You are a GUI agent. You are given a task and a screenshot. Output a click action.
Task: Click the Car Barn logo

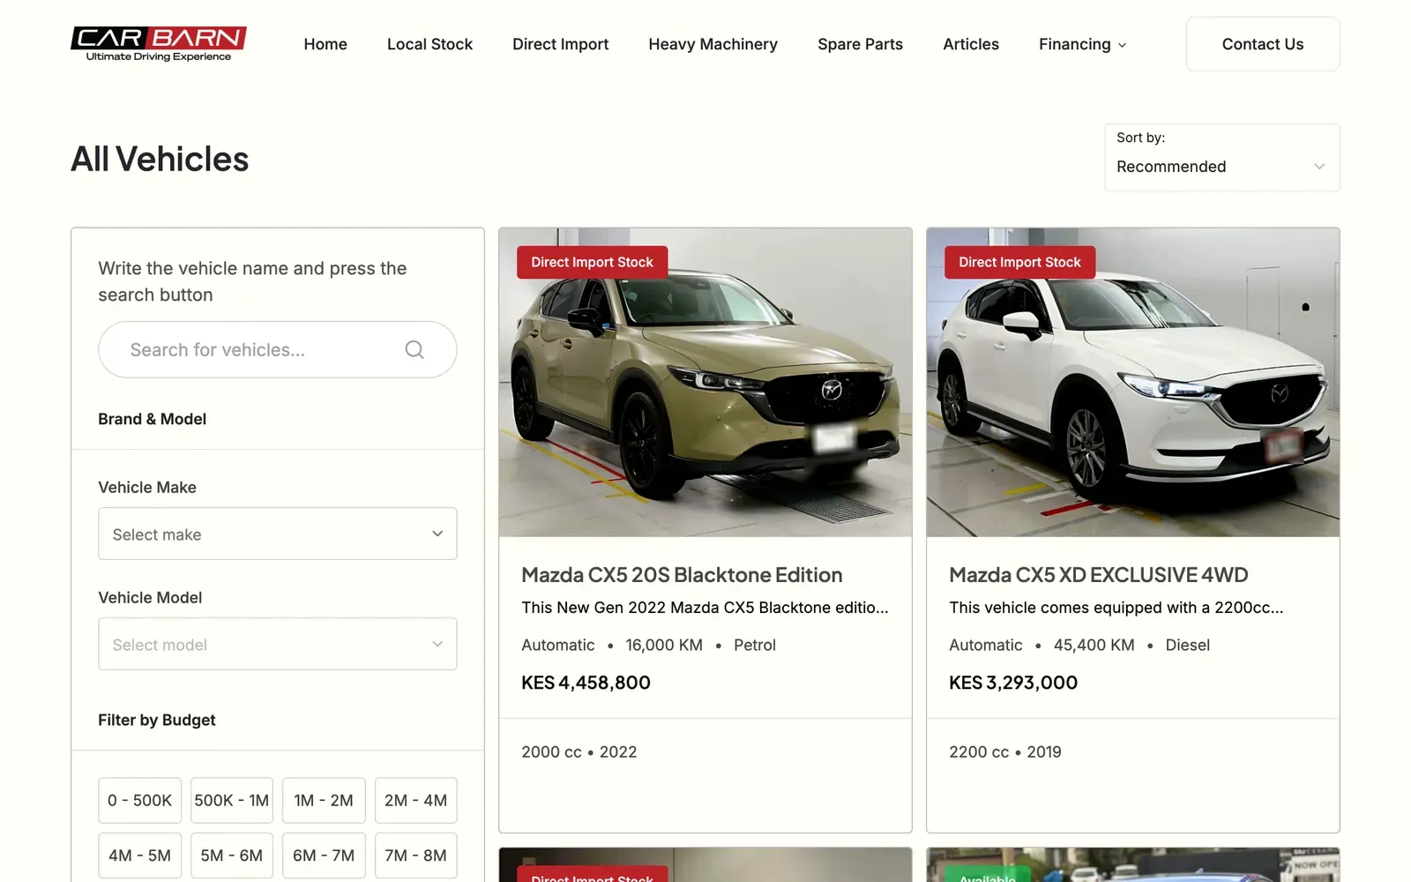pyautogui.click(x=159, y=44)
